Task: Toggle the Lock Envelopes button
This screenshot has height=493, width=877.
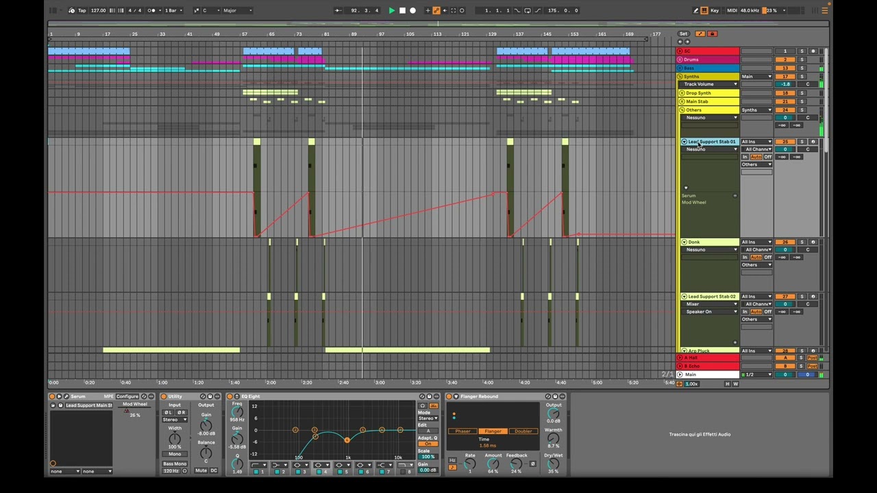Action: [x=712, y=34]
